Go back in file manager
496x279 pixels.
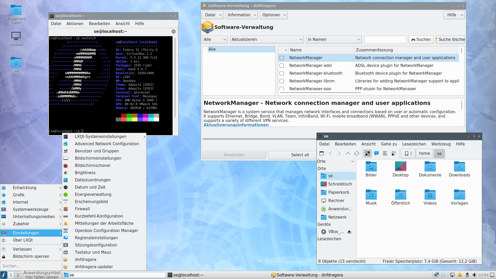(330, 153)
